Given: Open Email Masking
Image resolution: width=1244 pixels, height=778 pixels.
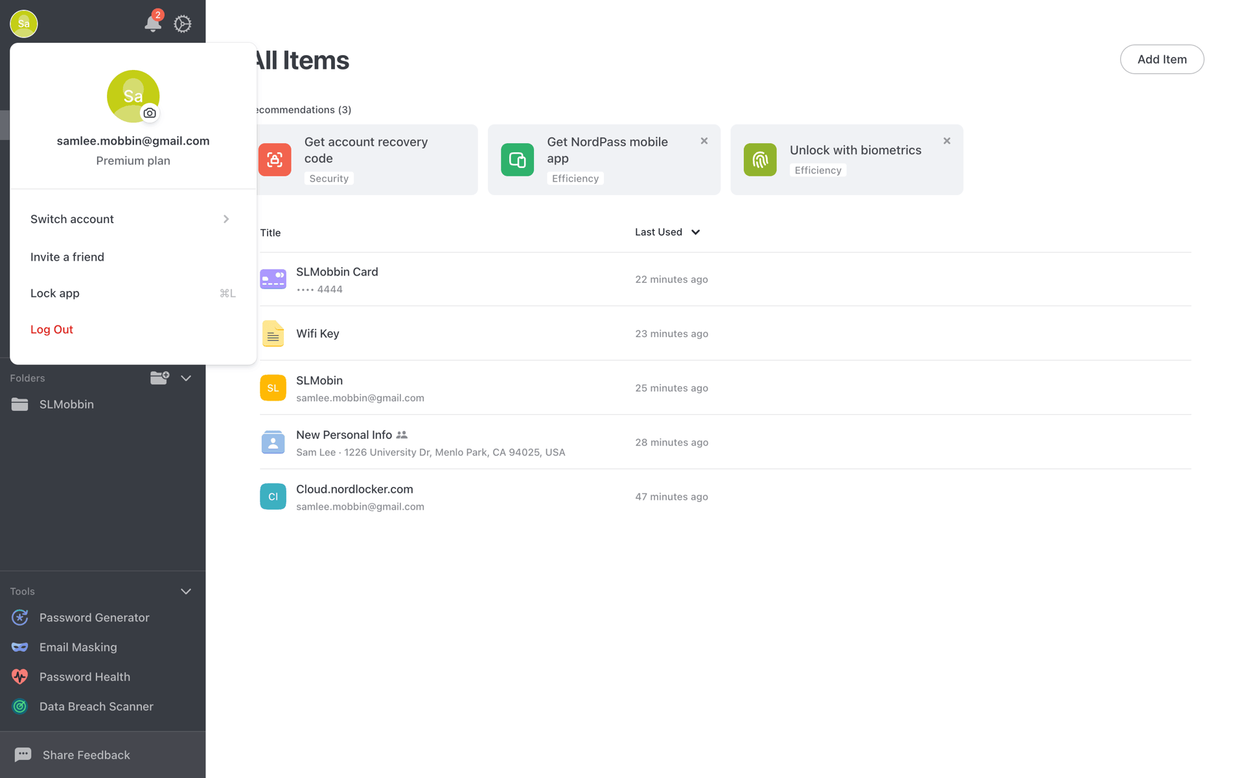Looking at the screenshot, I should click(x=102, y=647).
